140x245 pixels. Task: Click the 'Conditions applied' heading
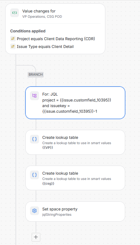[x=28, y=31]
